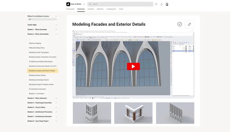The height and width of the screenshot is (132, 230).
Task: Open the Reflected Ceiling Plans lesson
Action: [37, 48]
